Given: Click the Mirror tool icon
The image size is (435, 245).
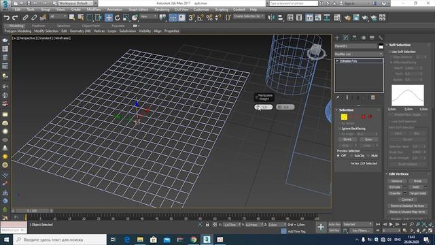Looking at the screenshot, I should pos(271,18).
